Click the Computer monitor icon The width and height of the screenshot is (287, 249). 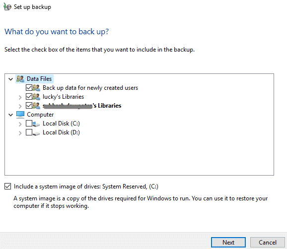click(20, 115)
